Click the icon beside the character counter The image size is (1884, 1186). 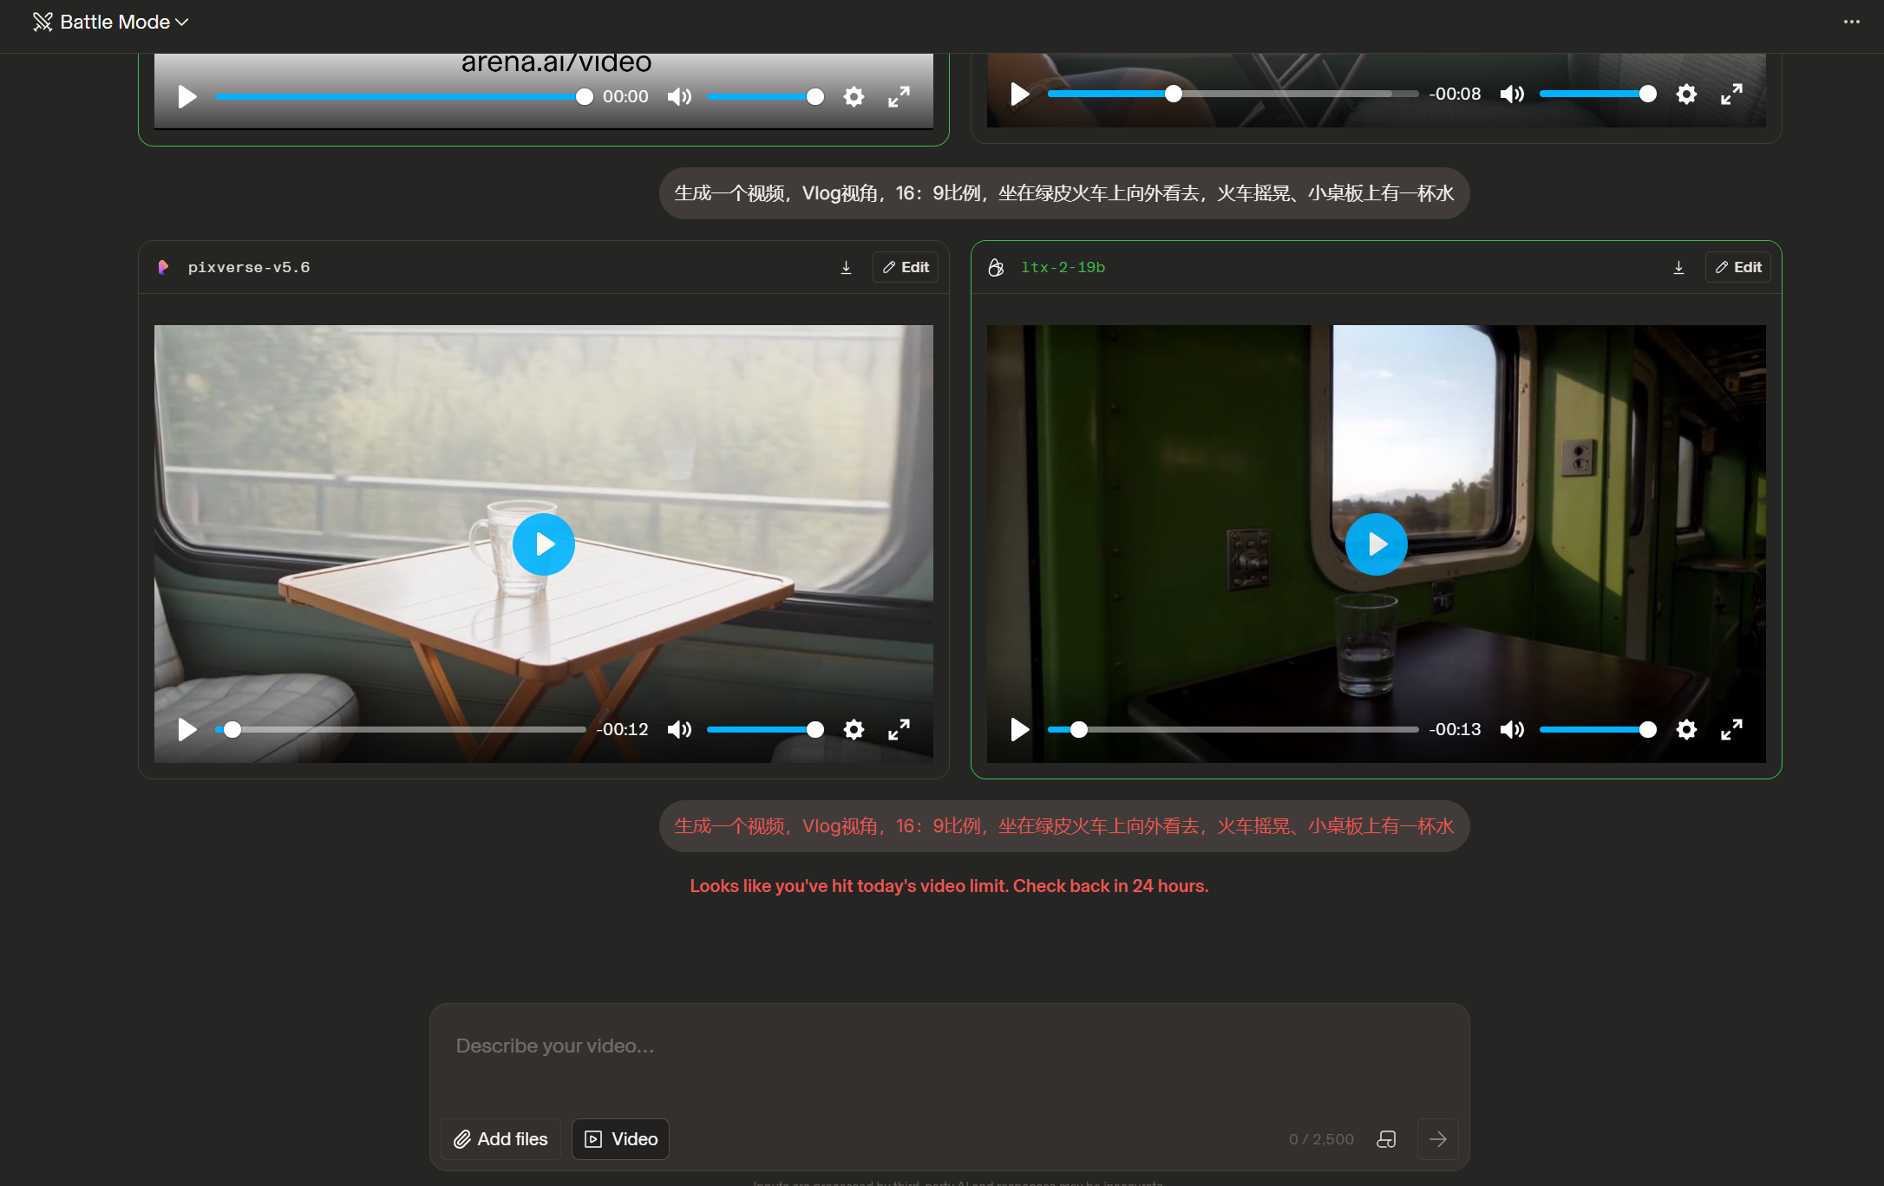pos(1386,1139)
